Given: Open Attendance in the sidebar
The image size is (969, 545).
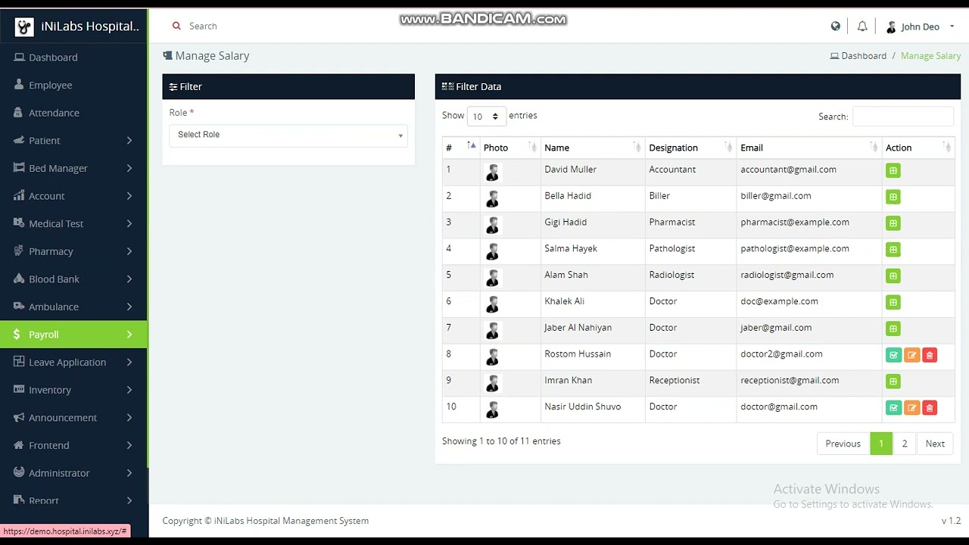Looking at the screenshot, I should [x=73, y=113].
